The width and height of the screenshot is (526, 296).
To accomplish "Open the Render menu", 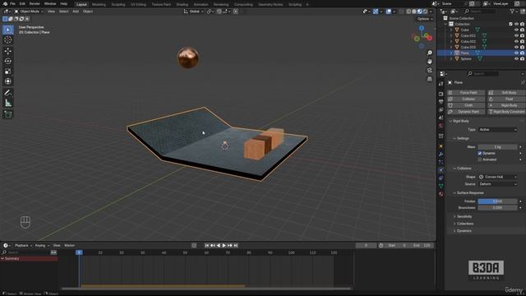I will pyautogui.click(x=35, y=3).
